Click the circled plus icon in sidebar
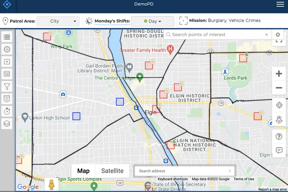This screenshot has height=192, width=288. [x=7, y=49]
